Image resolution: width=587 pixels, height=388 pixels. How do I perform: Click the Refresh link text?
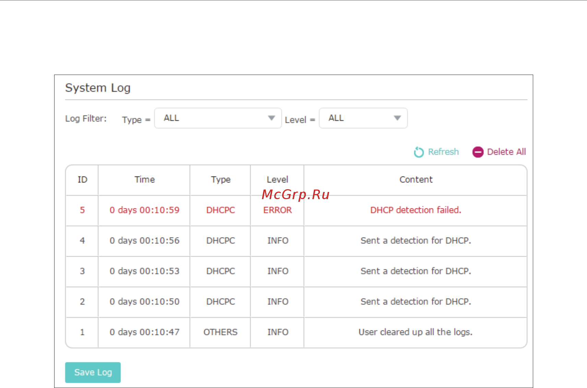443,152
